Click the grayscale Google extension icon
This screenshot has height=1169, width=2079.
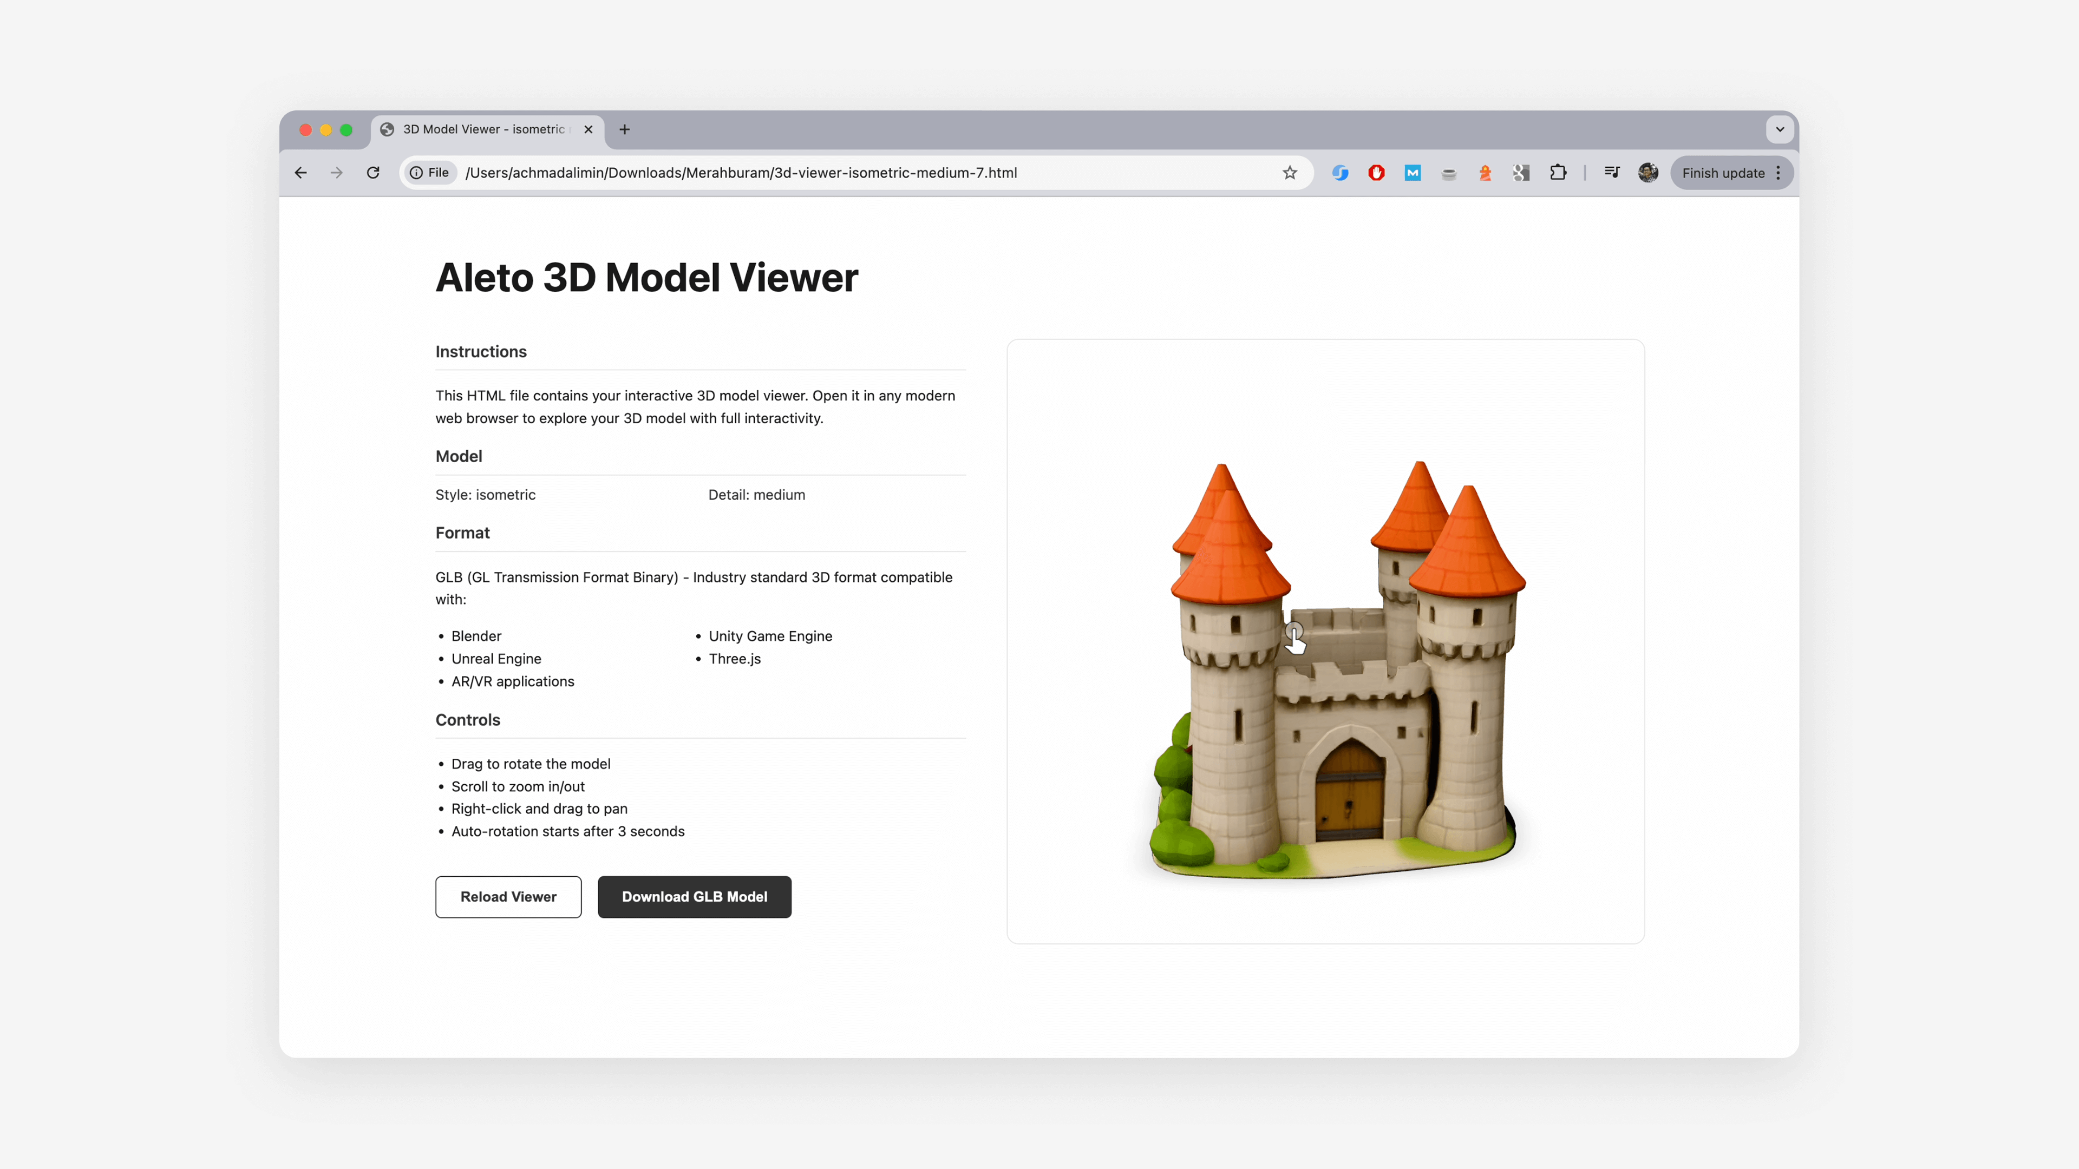pos(1521,173)
